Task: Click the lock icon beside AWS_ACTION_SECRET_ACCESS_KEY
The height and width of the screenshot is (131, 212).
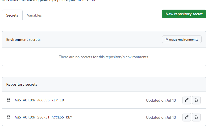Action: point(9,117)
